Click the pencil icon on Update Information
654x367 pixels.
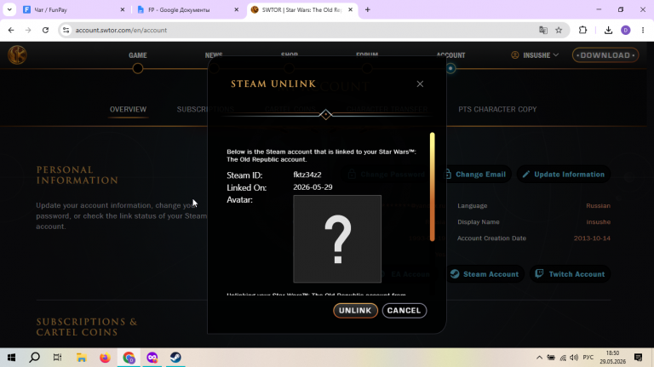(x=526, y=175)
